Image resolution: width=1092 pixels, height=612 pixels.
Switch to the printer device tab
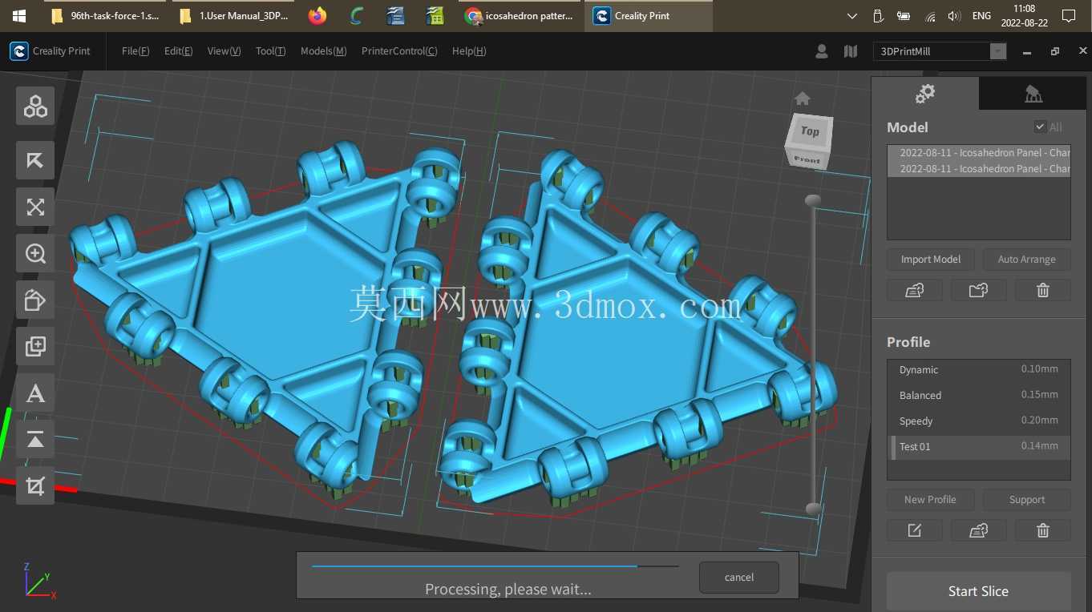(1033, 94)
